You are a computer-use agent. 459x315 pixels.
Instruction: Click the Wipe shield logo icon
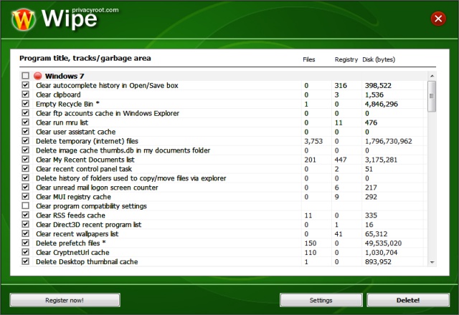[x=25, y=19]
